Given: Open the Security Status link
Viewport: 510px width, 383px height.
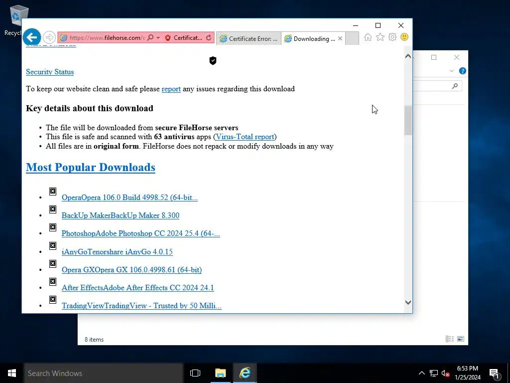Looking at the screenshot, I should tap(50, 72).
